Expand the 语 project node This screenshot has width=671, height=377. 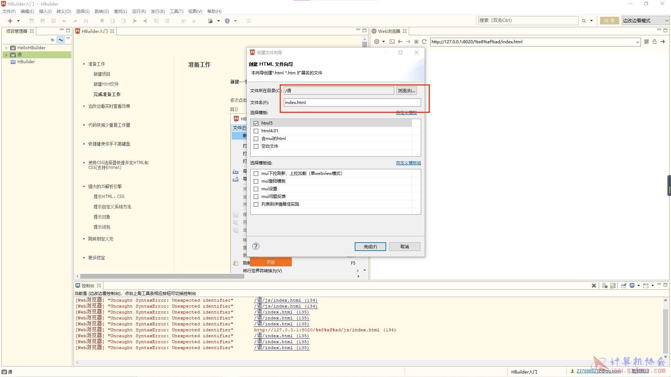[6, 55]
